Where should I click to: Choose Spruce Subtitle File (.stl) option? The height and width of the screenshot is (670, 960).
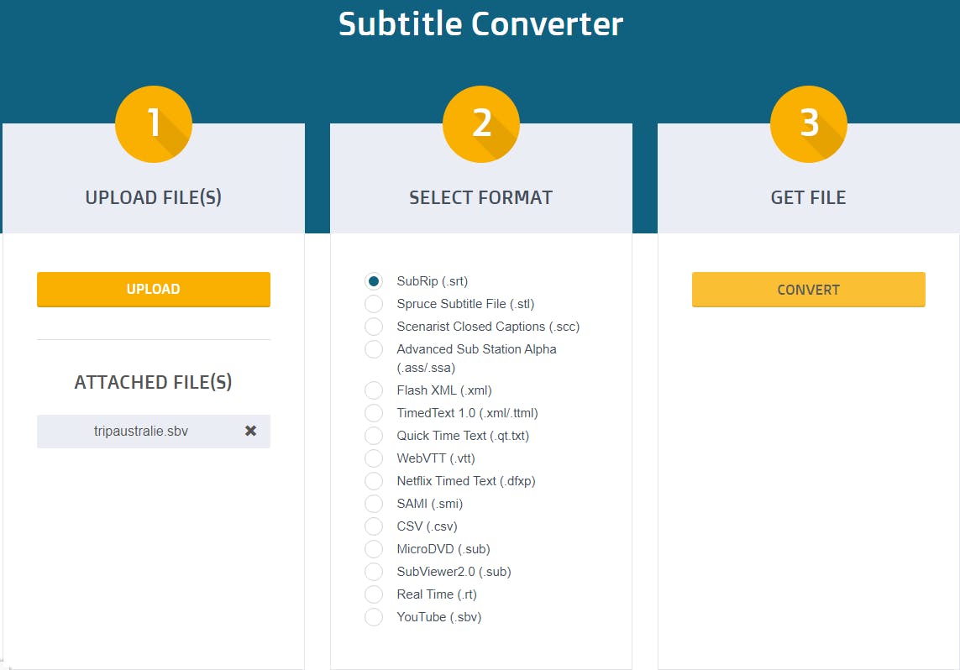(374, 304)
